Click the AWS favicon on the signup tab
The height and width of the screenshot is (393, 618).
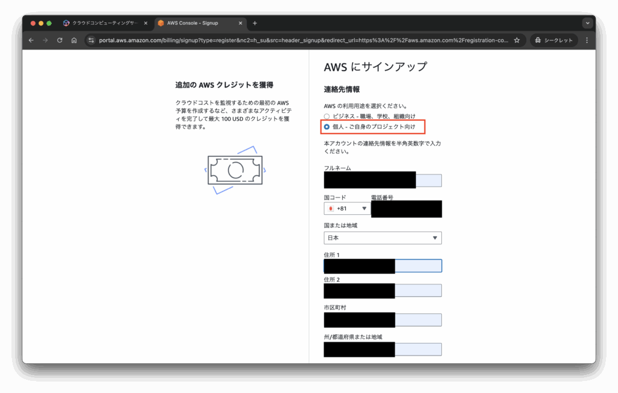[160, 23]
